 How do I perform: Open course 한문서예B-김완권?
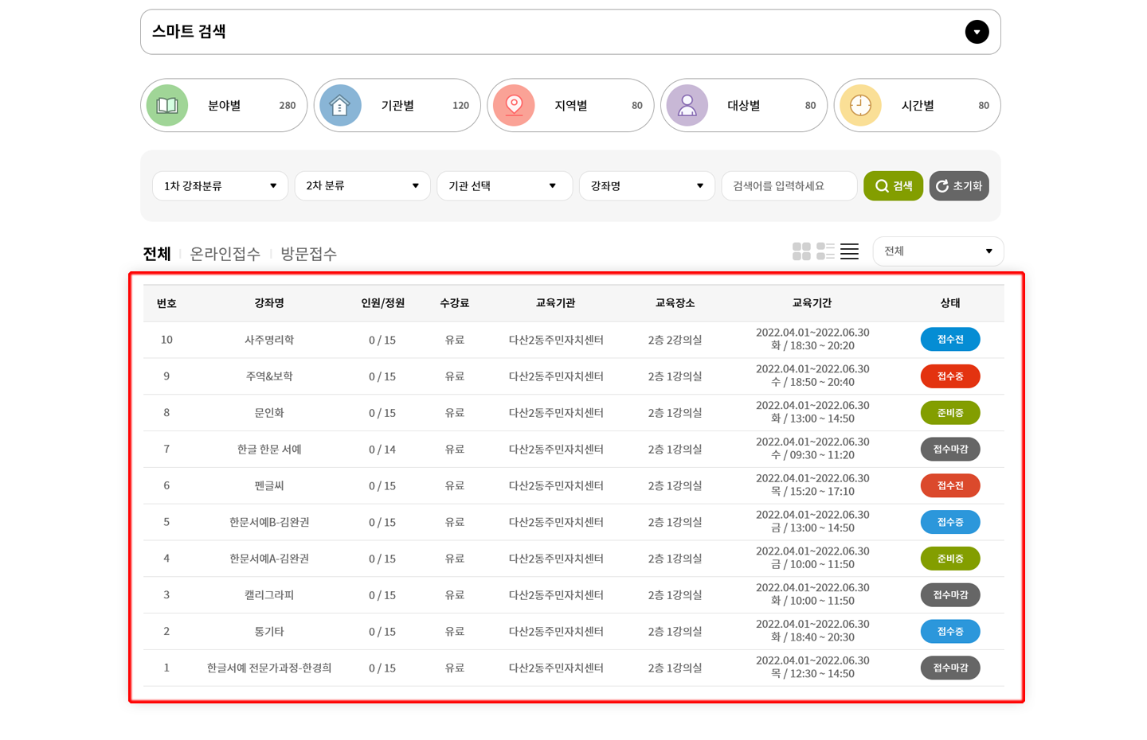click(x=269, y=522)
